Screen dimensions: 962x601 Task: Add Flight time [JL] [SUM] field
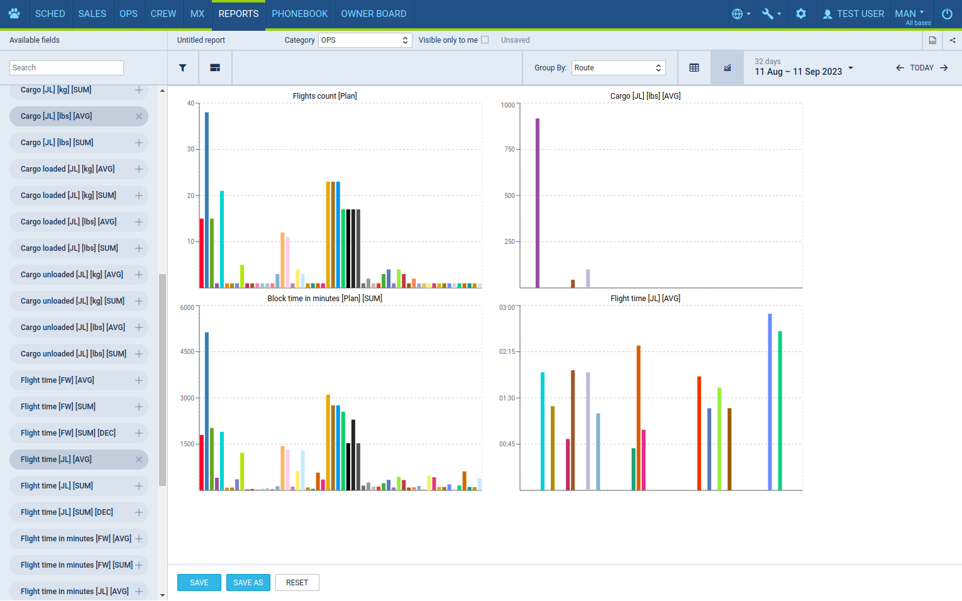point(139,486)
